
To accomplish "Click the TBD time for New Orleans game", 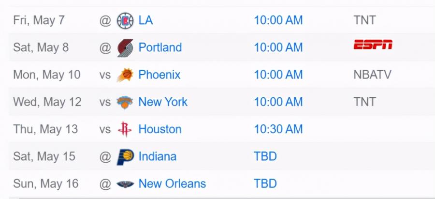I will [x=265, y=184].
